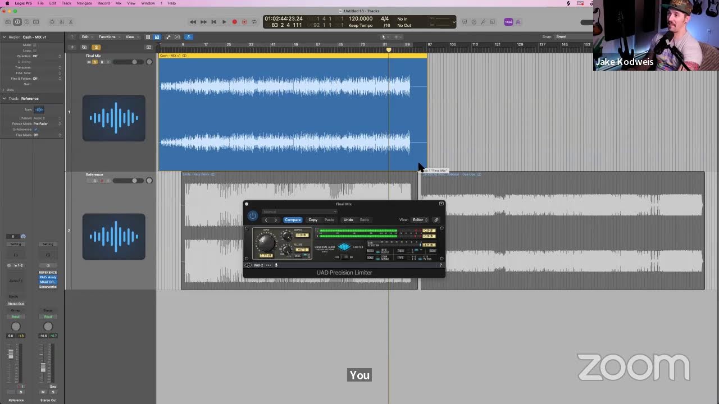Fast forward the transport
The height and width of the screenshot is (404, 719).
pos(203,22)
